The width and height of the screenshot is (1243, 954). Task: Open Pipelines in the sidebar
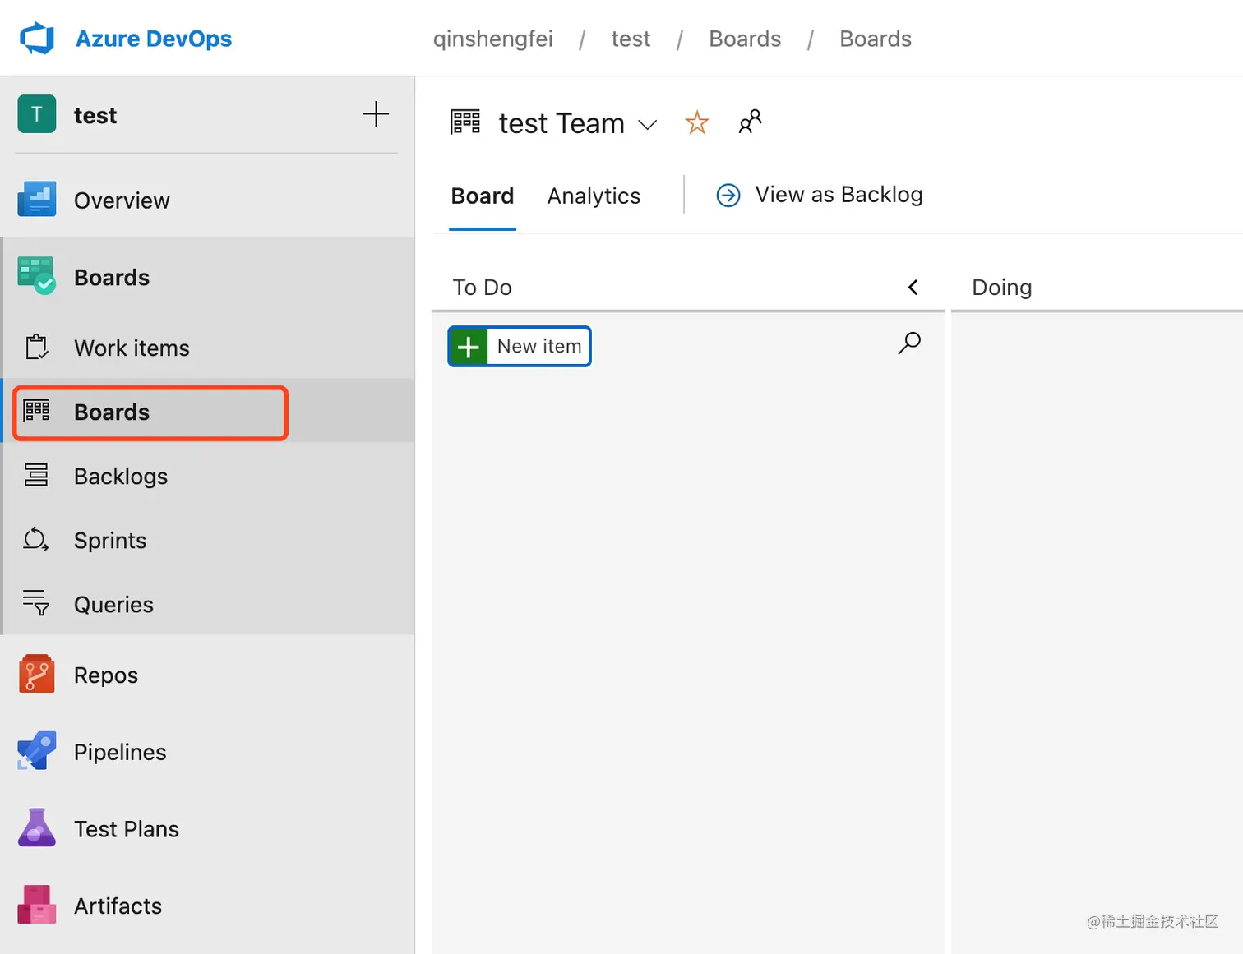click(120, 752)
